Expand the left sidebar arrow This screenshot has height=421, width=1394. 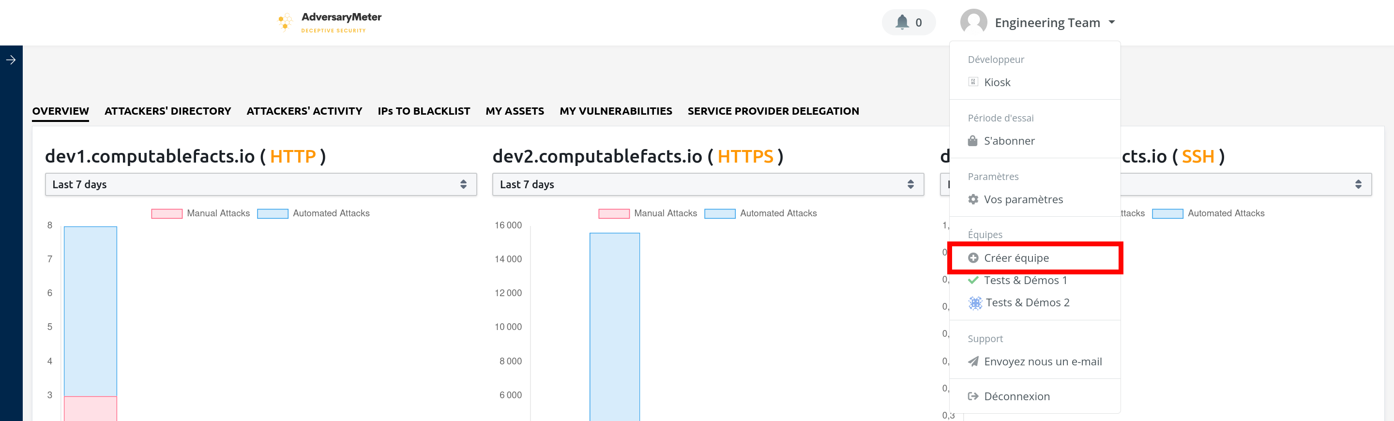pyautogui.click(x=11, y=60)
